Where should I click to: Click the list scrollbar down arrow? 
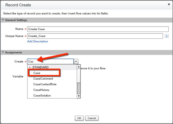(x=79, y=96)
